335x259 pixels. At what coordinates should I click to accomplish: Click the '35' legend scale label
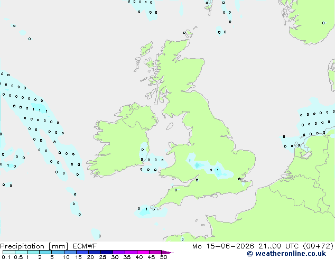127,257
